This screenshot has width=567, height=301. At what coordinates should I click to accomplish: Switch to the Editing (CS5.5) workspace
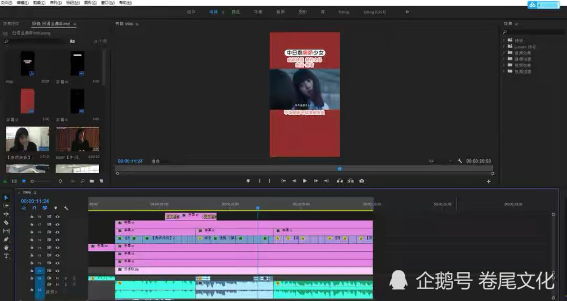coord(375,12)
